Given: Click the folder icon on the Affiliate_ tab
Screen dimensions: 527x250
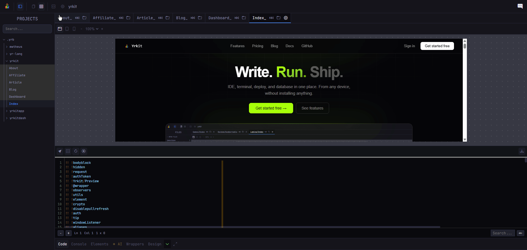Looking at the screenshot, I should [x=128, y=18].
